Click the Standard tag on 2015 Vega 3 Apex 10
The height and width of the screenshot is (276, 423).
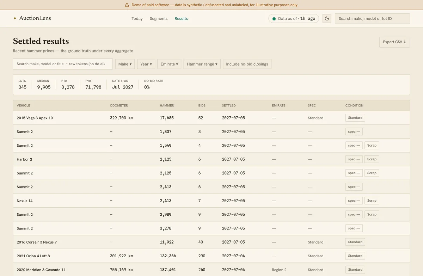pos(355,118)
